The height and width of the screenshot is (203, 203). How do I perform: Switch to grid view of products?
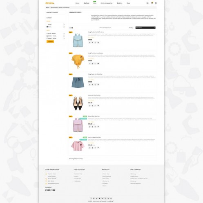pyautogui.click(x=70, y=28)
